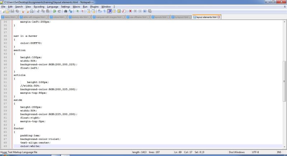
Task: Open the Settings menu
Action: [x=65, y=6]
